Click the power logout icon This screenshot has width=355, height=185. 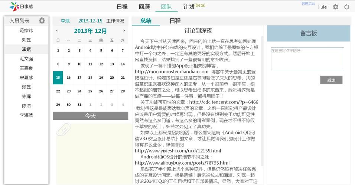coord(347,7)
